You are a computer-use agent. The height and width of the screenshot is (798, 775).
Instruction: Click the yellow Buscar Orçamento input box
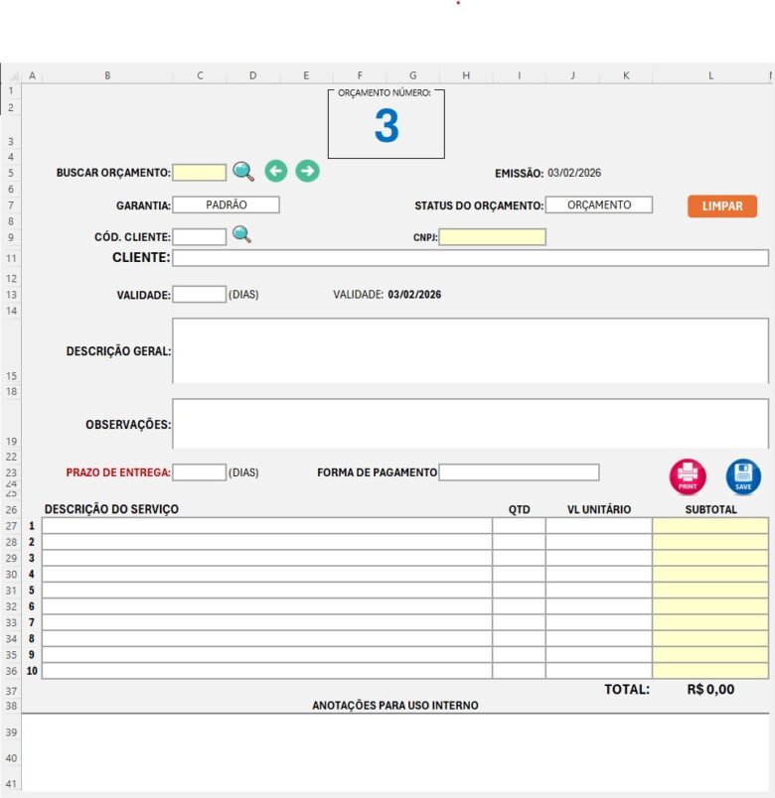pyautogui.click(x=200, y=173)
